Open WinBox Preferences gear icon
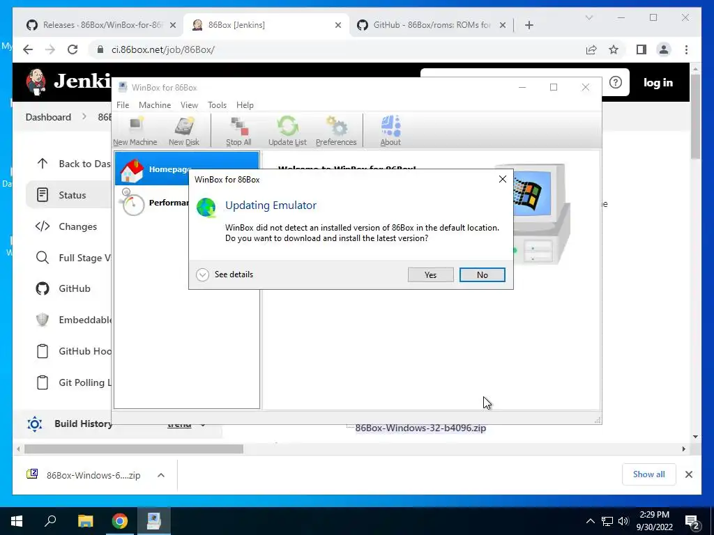 (336, 131)
